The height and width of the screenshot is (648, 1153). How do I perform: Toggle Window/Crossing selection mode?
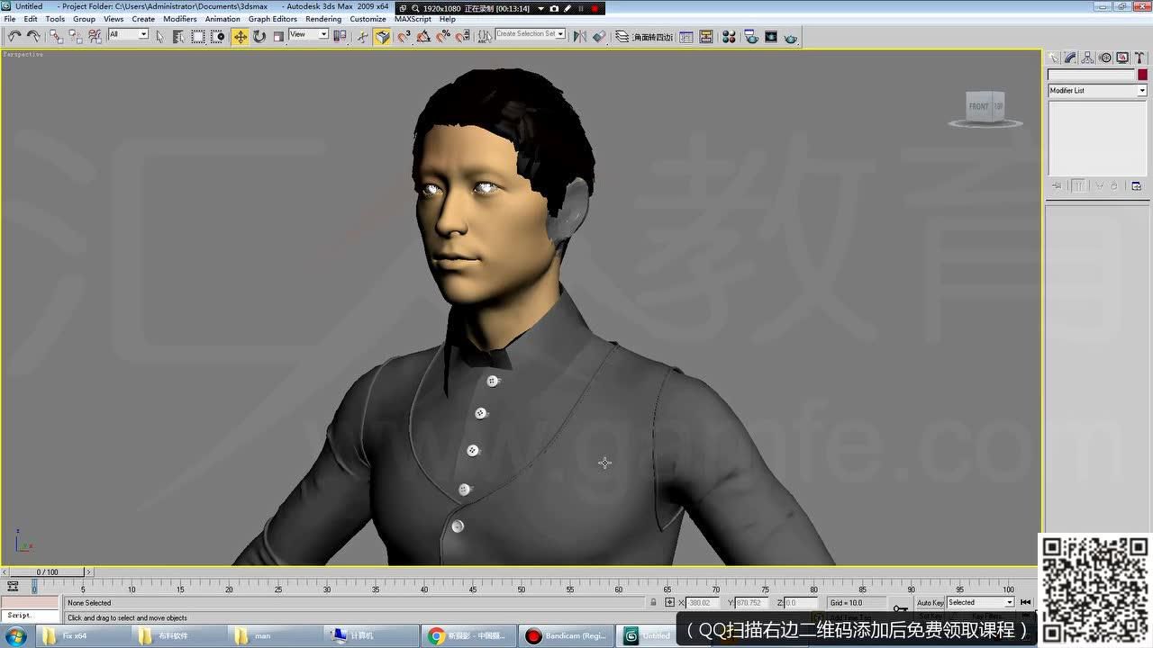tap(218, 37)
